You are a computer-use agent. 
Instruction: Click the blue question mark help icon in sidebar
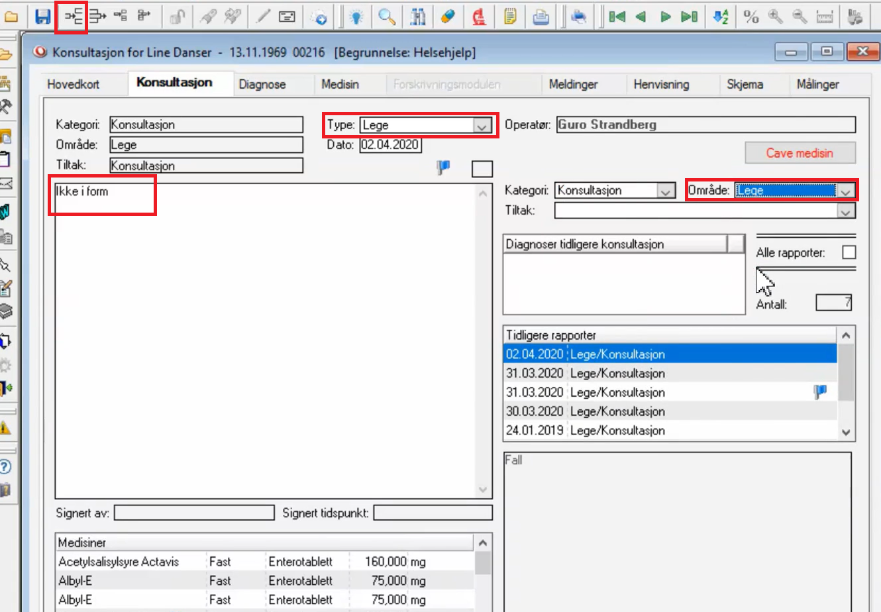[x=5, y=467]
